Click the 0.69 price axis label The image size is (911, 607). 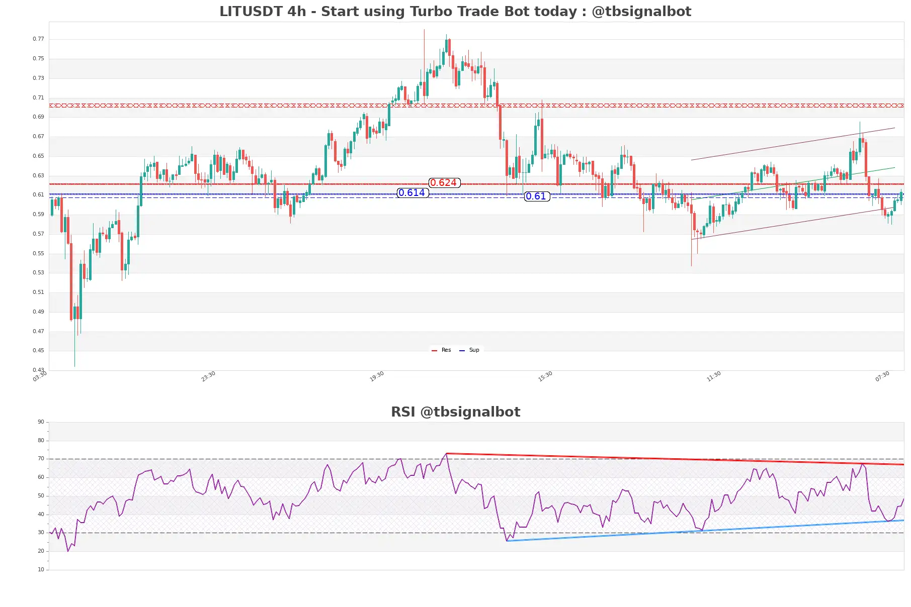click(x=38, y=117)
